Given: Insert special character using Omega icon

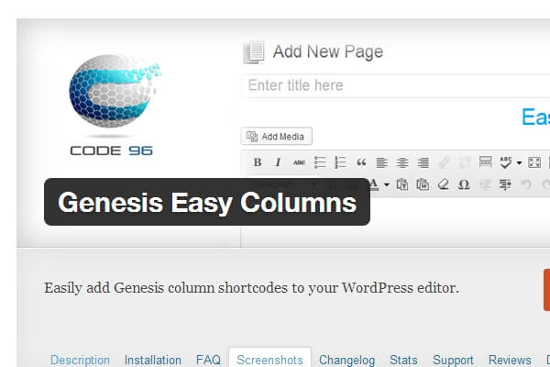Looking at the screenshot, I should [464, 184].
